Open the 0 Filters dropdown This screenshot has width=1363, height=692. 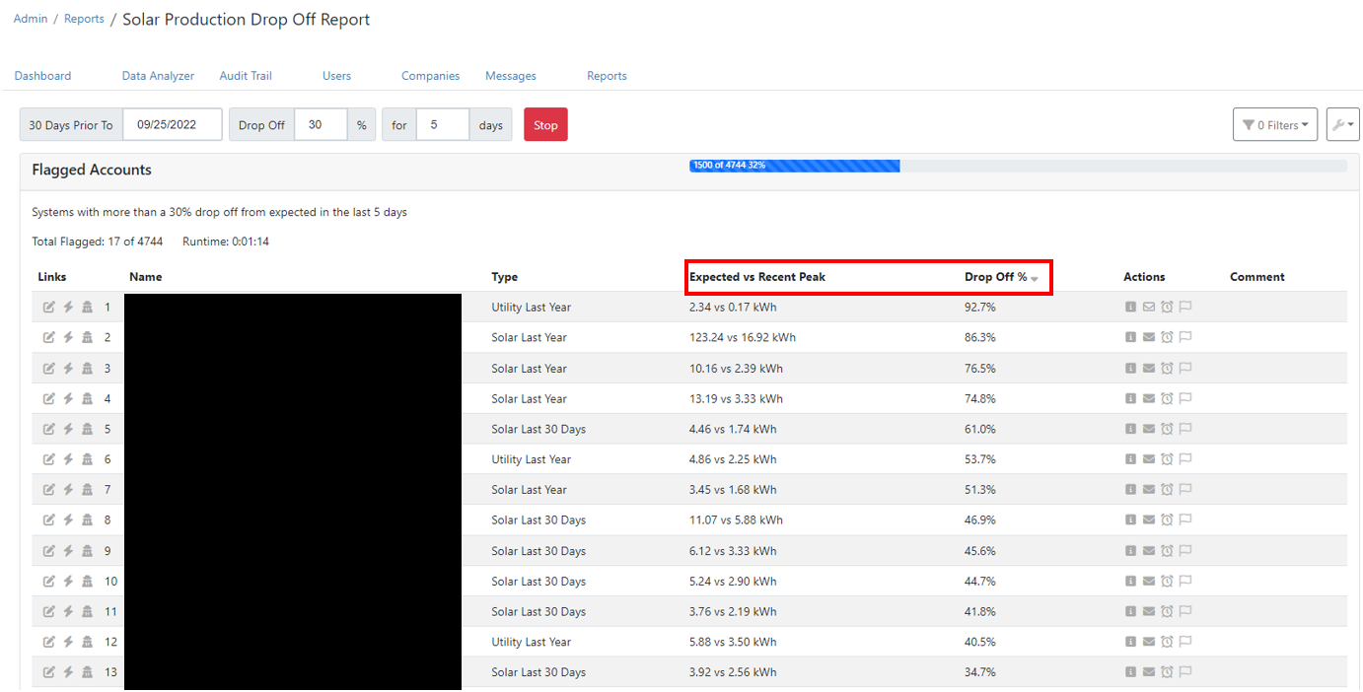click(1274, 125)
